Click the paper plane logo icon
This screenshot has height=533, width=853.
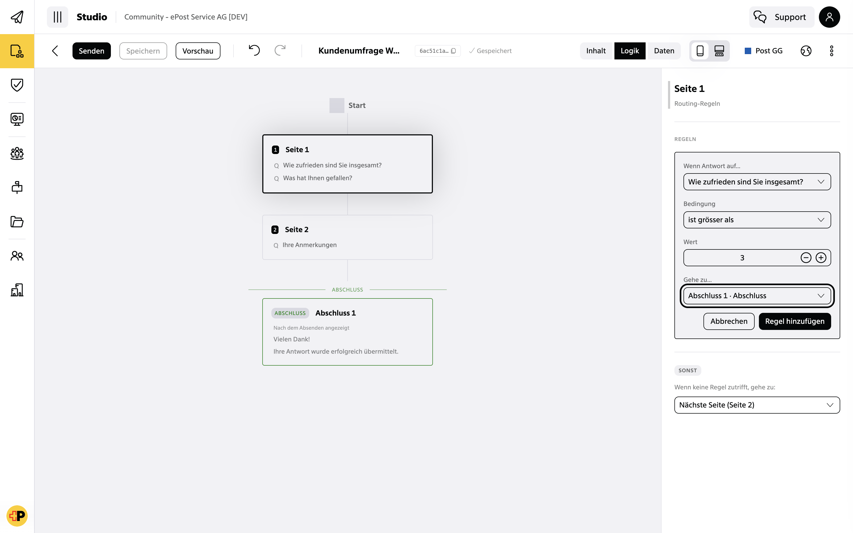(x=17, y=17)
